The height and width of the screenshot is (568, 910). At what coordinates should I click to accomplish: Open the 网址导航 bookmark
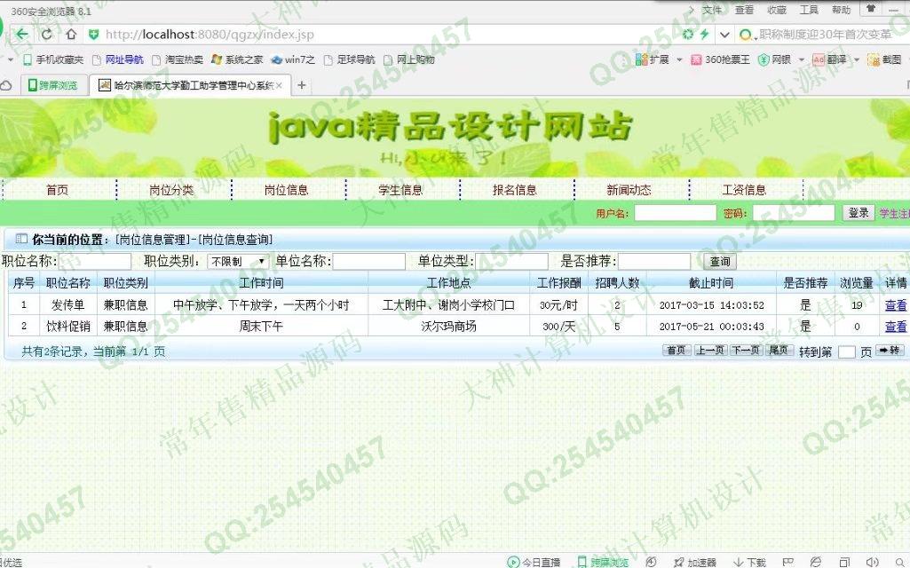118,59
